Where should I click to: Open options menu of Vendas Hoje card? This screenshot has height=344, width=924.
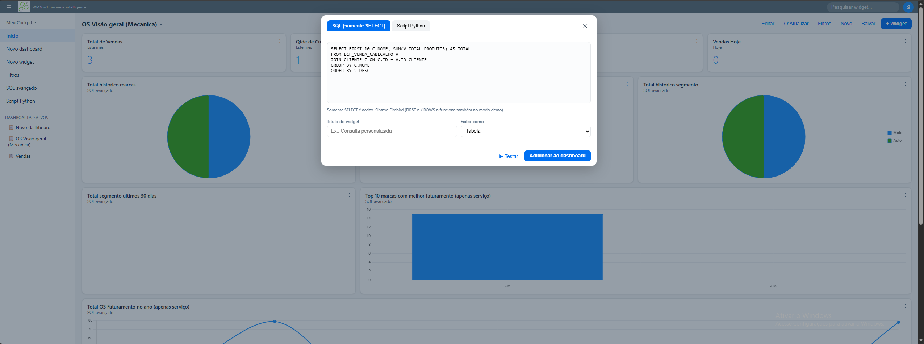pos(905,41)
